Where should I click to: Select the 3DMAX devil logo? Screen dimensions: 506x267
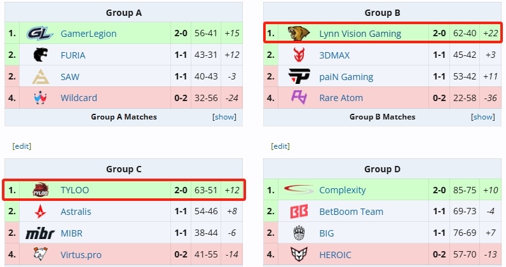[x=299, y=55]
